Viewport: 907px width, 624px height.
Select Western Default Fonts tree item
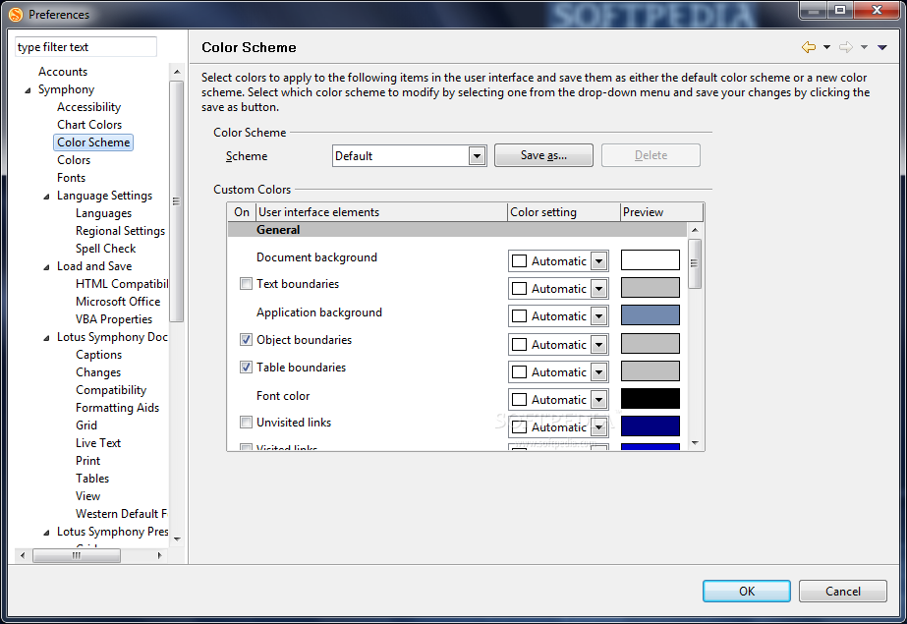tap(121, 514)
